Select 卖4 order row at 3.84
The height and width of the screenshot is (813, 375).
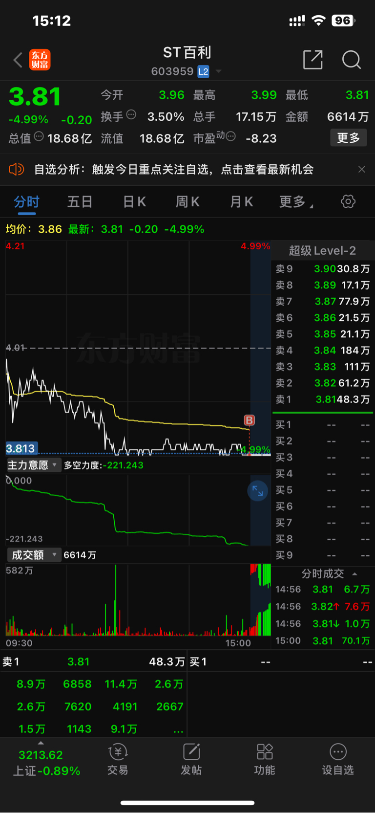[322, 351]
